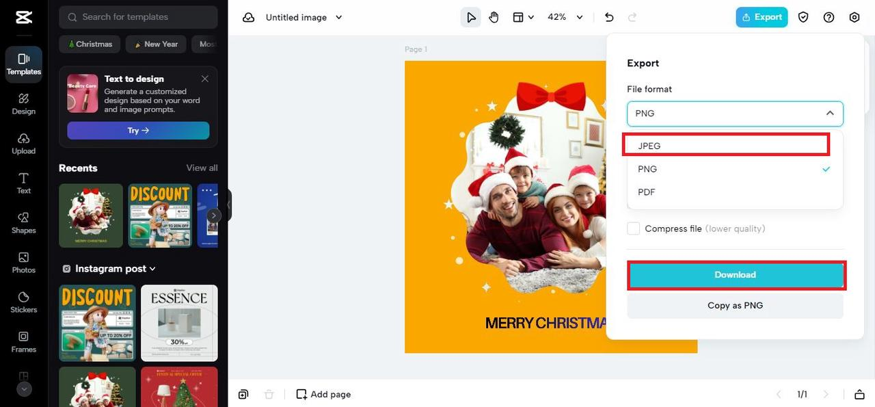Open the Frames sidebar tab
This screenshot has width=875, height=407.
[x=24, y=342]
